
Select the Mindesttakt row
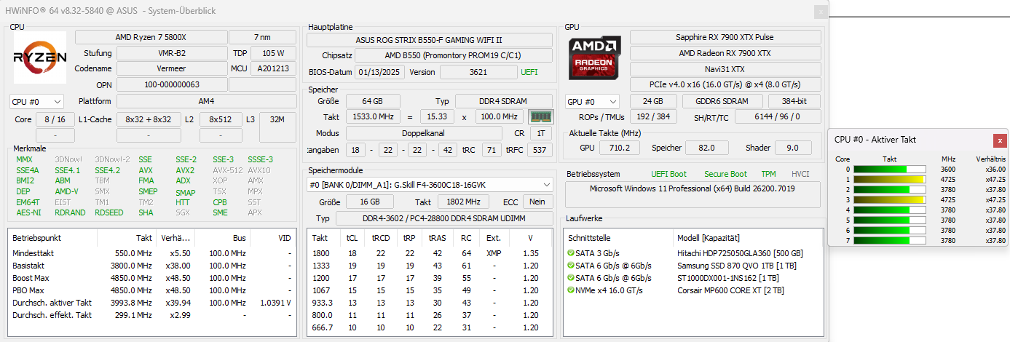[151, 253]
